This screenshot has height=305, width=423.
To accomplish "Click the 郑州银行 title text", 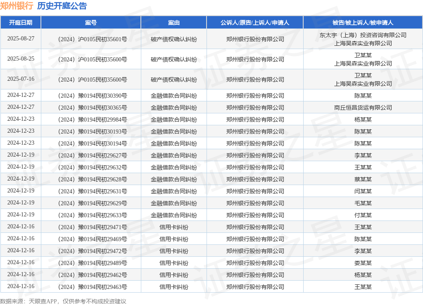I will 17,6.
